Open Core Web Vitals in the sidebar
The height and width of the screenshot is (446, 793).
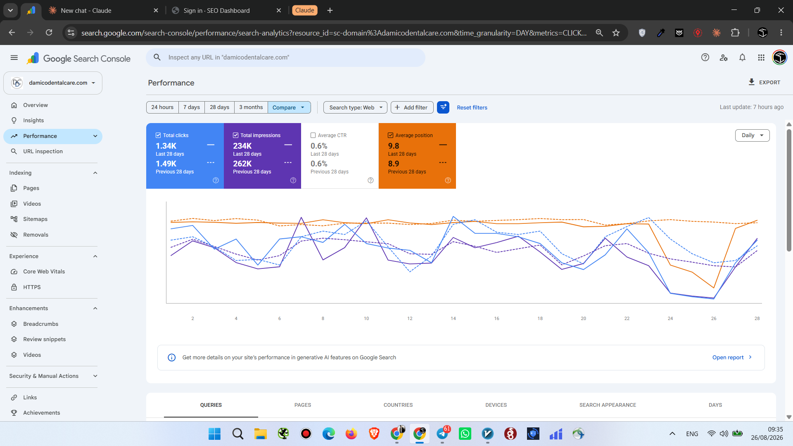[x=53, y=272]
